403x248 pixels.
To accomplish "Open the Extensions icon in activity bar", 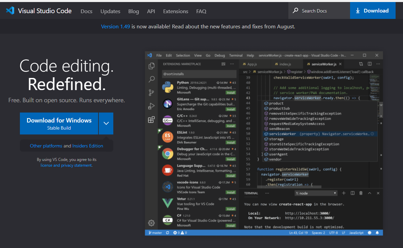I will [x=151, y=120].
